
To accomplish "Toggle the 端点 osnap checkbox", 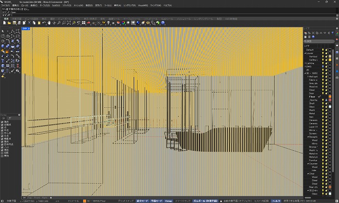I will tap(2, 122).
